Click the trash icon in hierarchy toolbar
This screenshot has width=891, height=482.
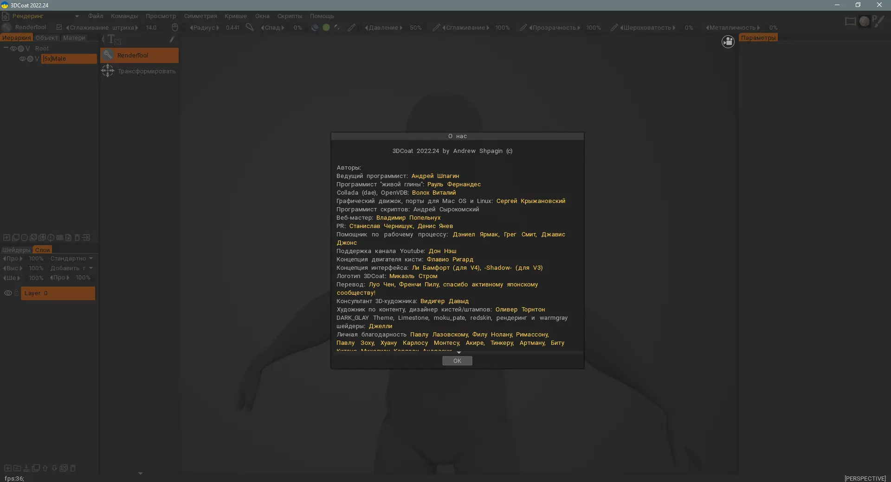(x=77, y=237)
